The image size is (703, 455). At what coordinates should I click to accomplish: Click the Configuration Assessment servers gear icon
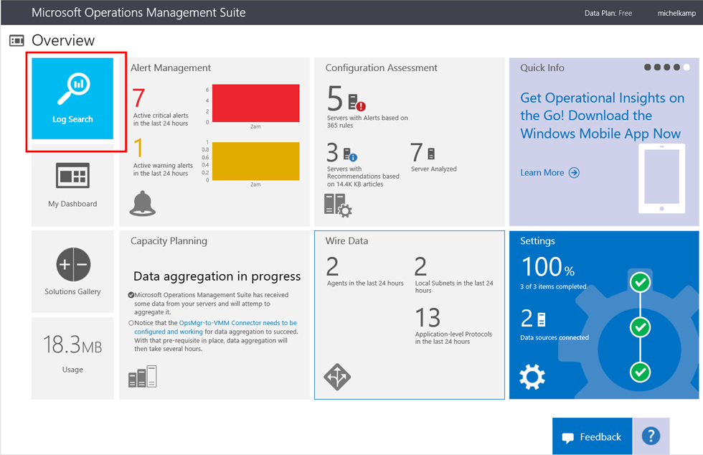point(338,205)
